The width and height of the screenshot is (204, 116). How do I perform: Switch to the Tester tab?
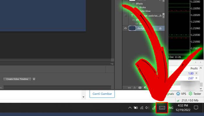(195, 94)
